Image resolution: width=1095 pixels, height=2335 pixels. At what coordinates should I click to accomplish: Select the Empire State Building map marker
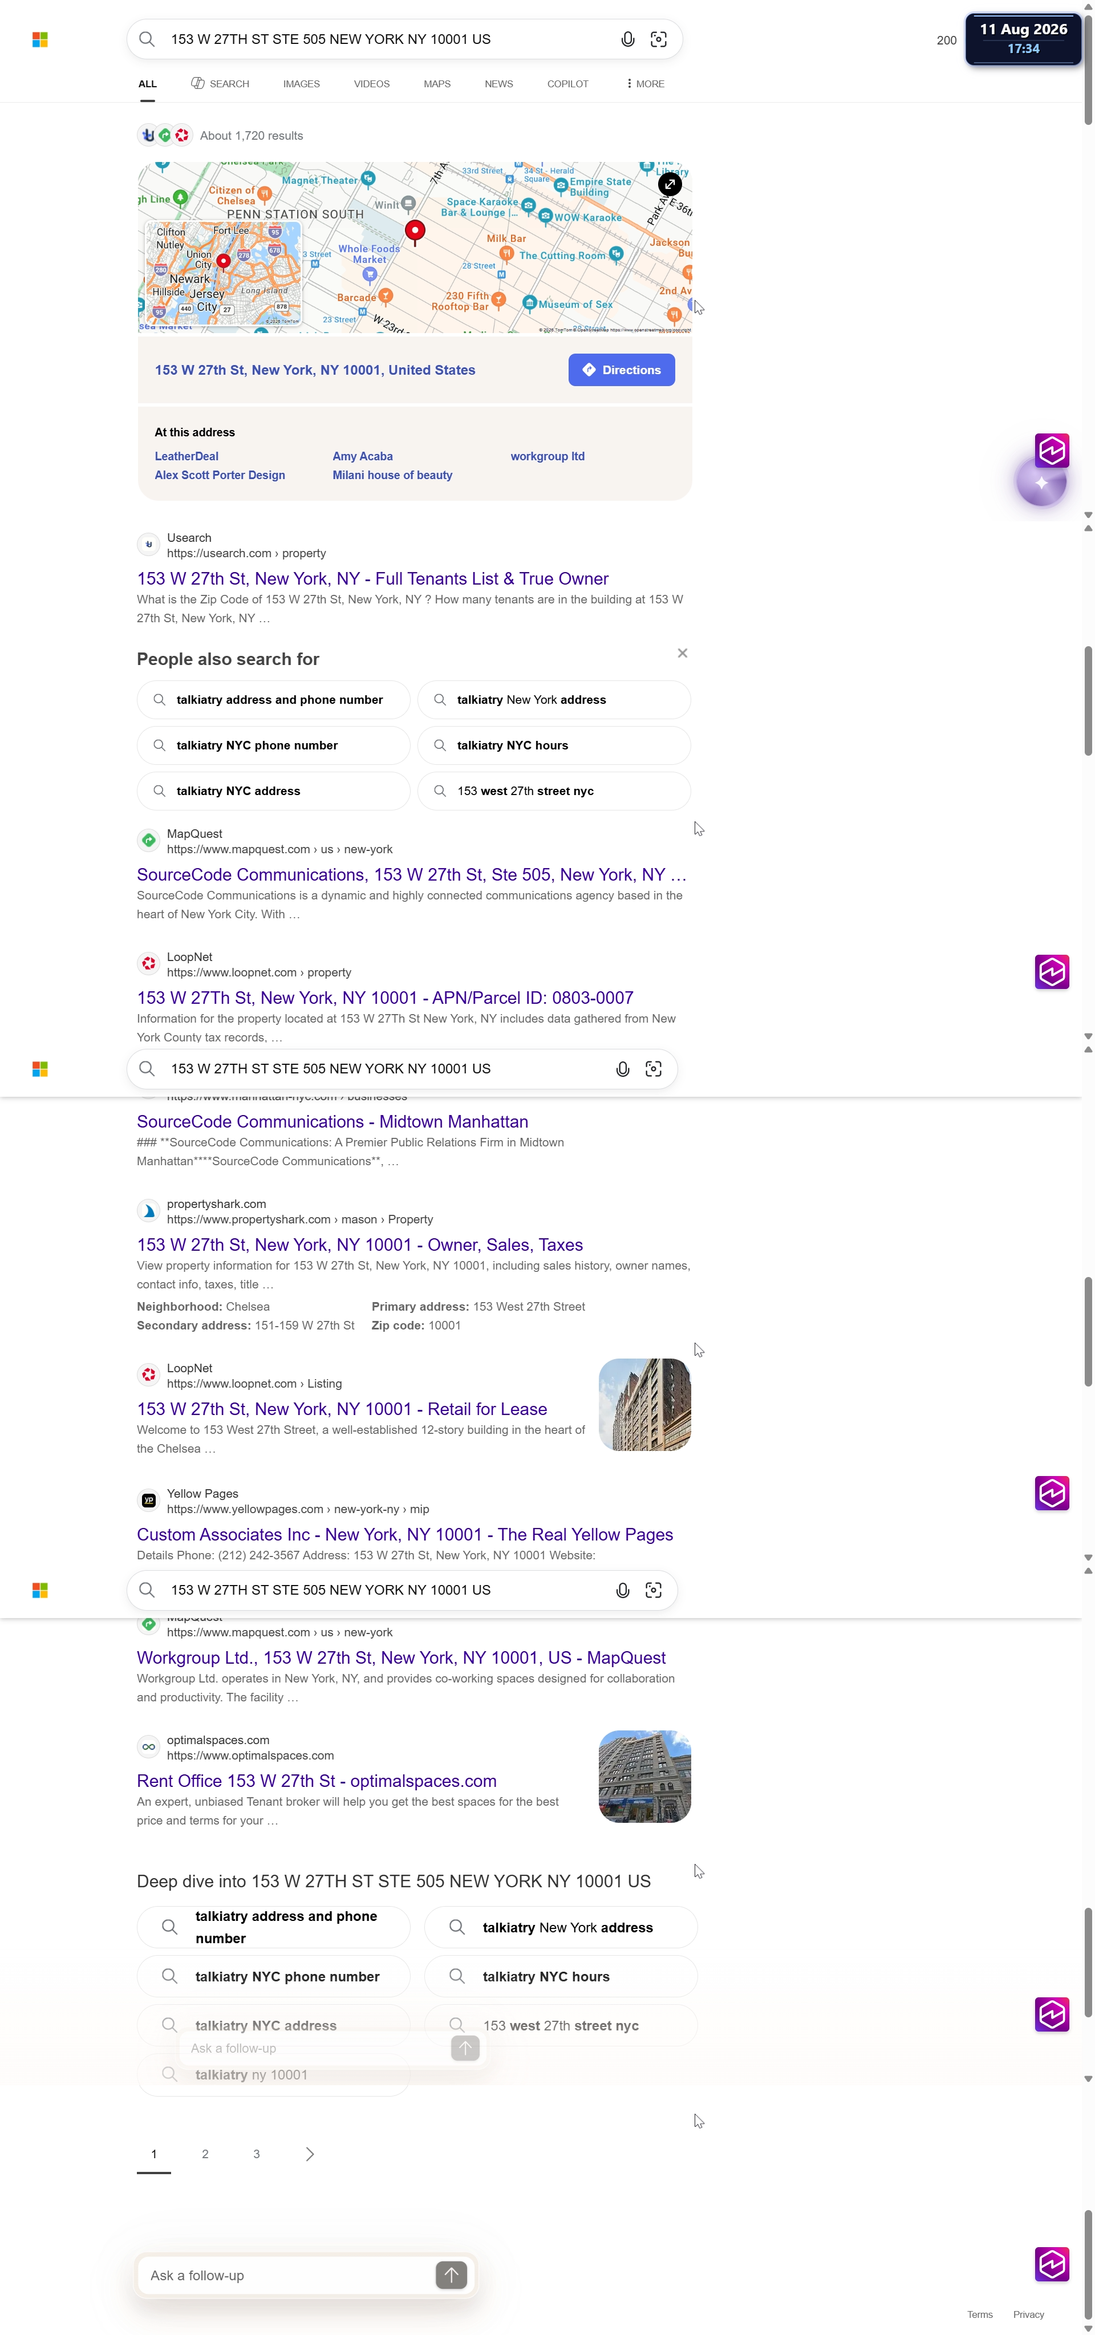click(561, 185)
